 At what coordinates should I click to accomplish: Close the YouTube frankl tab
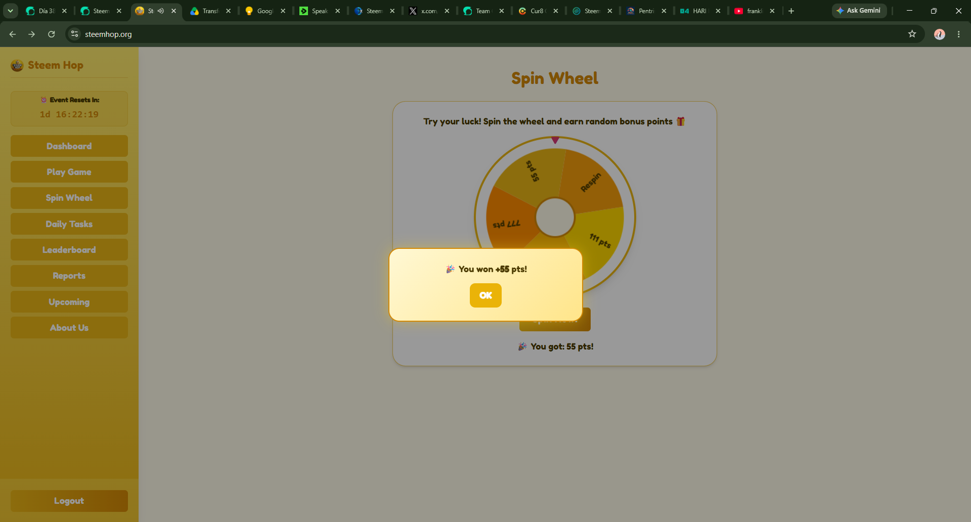pos(772,11)
